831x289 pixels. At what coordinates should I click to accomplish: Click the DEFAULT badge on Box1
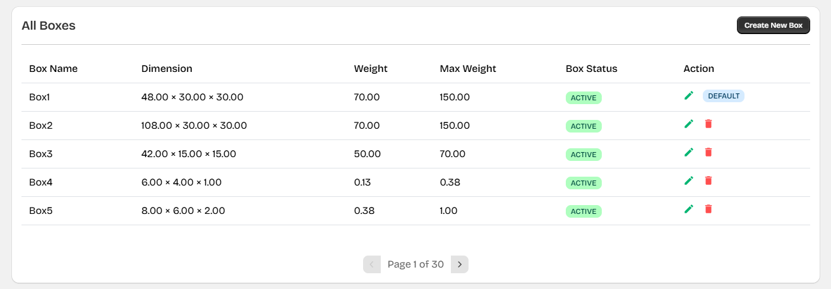(x=723, y=96)
